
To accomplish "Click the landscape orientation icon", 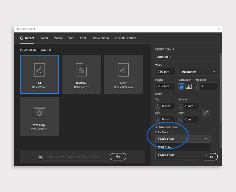I will (x=189, y=86).
